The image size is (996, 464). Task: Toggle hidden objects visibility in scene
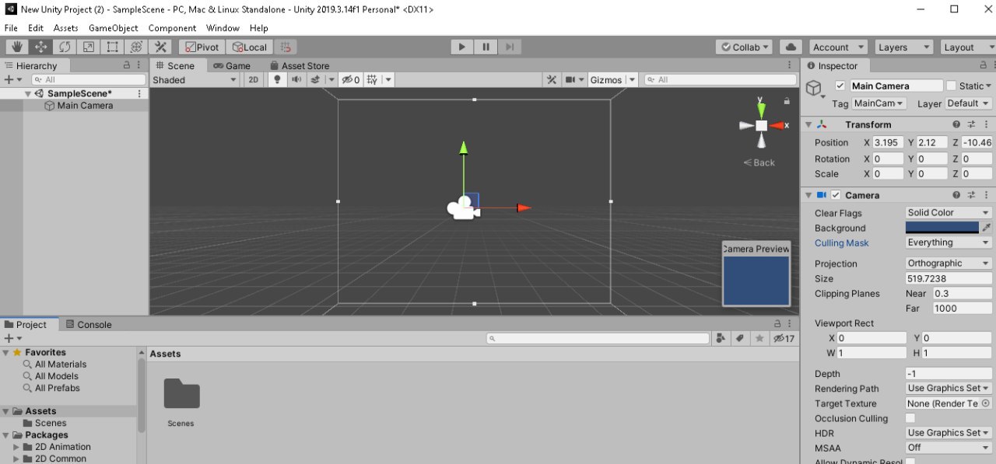click(x=352, y=79)
